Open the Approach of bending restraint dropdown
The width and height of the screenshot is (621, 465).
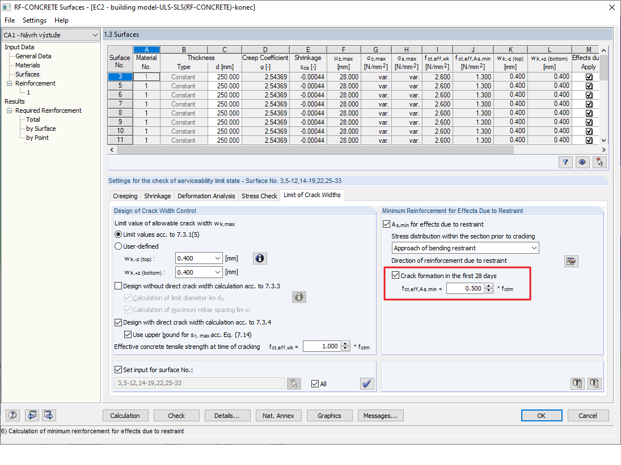pyautogui.click(x=534, y=248)
